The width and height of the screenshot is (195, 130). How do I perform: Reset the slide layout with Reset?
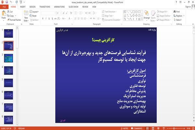coord(33,16)
